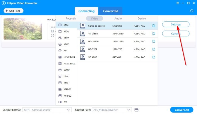The width and height of the screenshot is (197, 114).
Task: Edit the SD 480P preset
Action: coord(154,57)
